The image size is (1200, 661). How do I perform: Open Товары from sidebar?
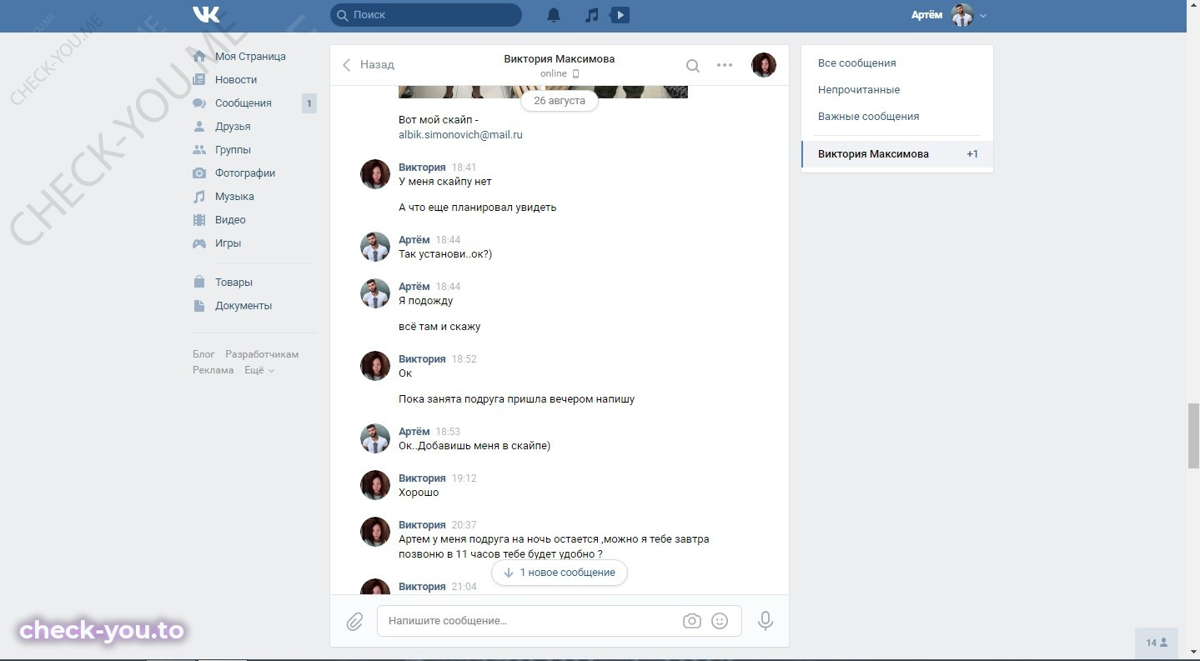click(233, 283)
